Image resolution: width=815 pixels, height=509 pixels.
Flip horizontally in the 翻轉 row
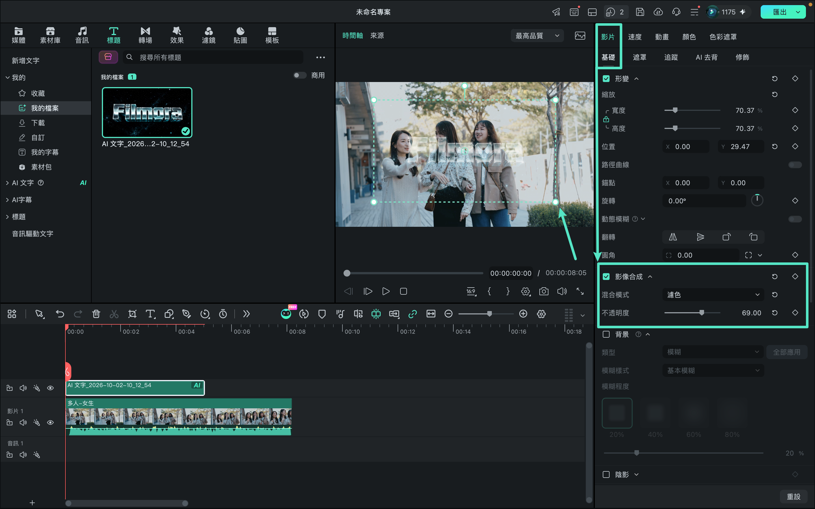[x=673, y=237]
